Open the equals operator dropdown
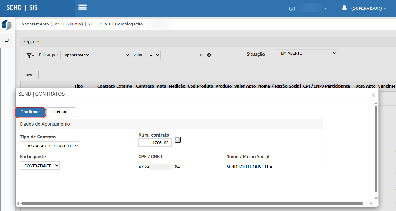Viewport: 396px width, 211px height. pos(153,55)
